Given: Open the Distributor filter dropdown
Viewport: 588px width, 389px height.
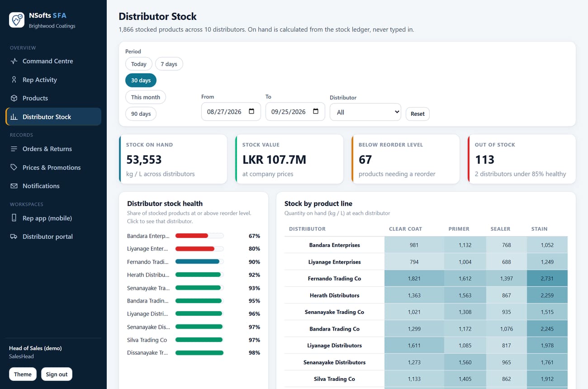Looking at the screenshot, I should 365,112.
